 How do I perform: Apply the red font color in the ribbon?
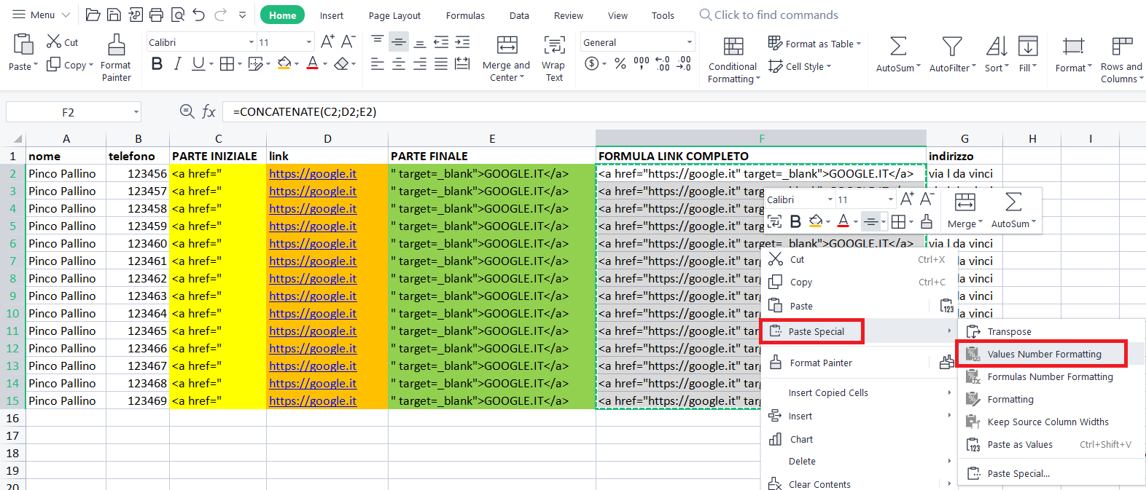click(x=312, y=64)
